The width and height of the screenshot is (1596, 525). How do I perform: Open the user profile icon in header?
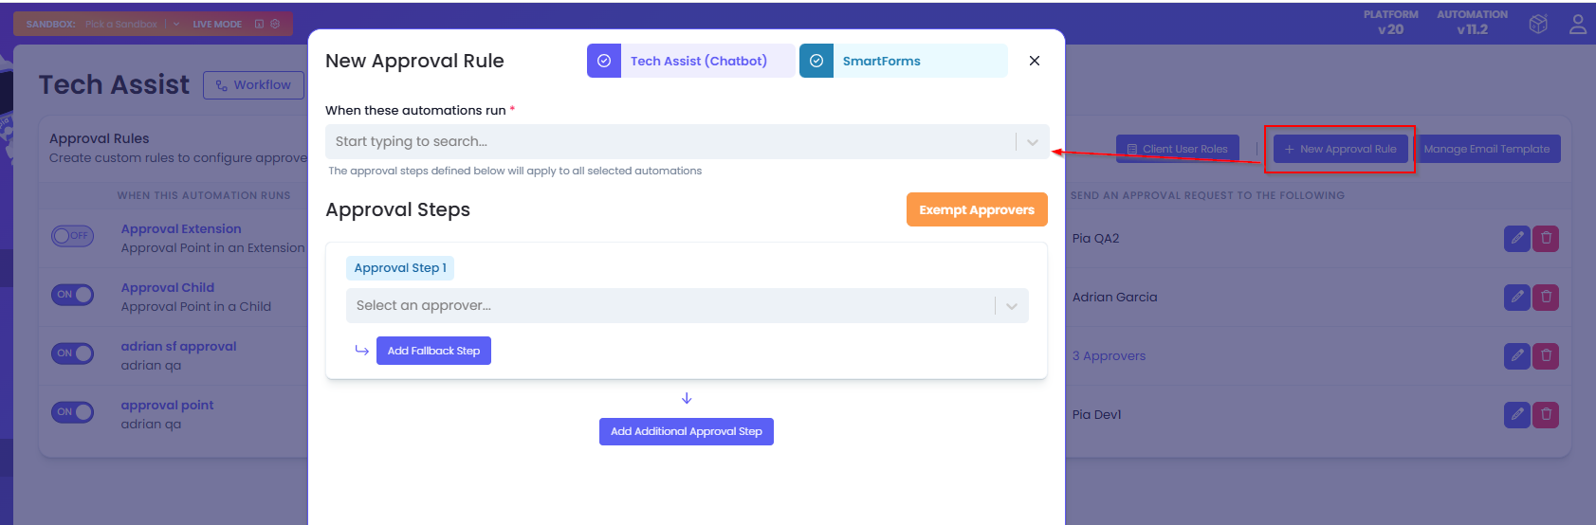tap(1577, 25)
